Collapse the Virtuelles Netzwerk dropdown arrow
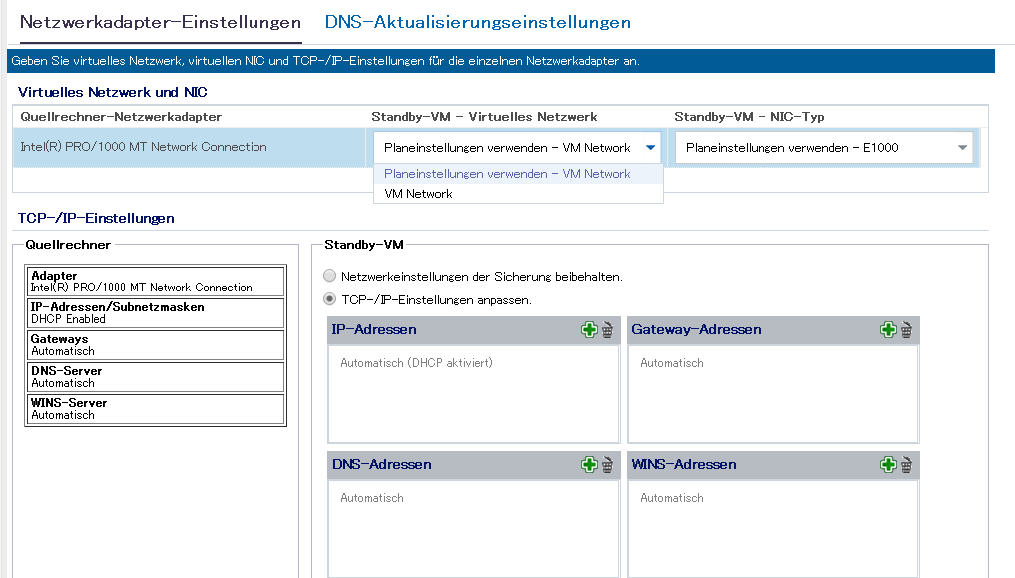The height and width of the screenshot is (578, 1015). pyautogui.click(x=651, y=148)
